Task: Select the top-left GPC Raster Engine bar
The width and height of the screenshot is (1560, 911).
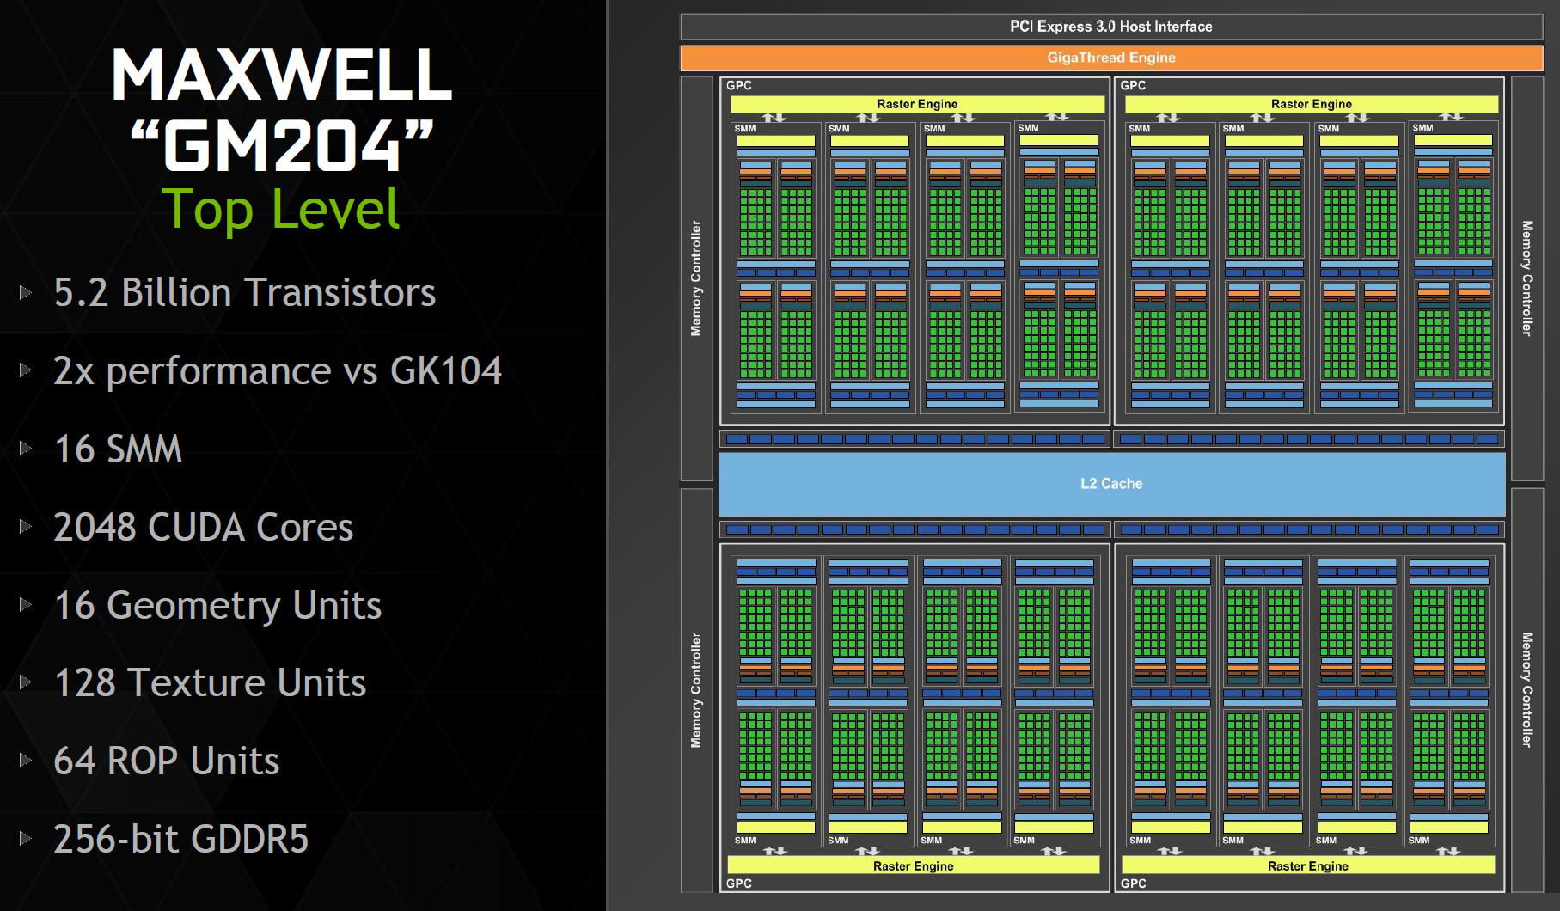Action: 917,104
